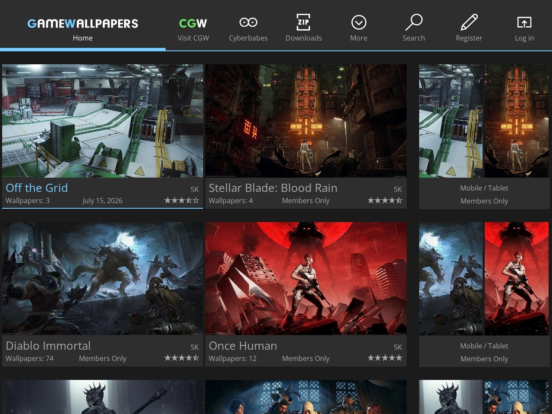Click the green CGW logo icon

[x=193, y=23]
